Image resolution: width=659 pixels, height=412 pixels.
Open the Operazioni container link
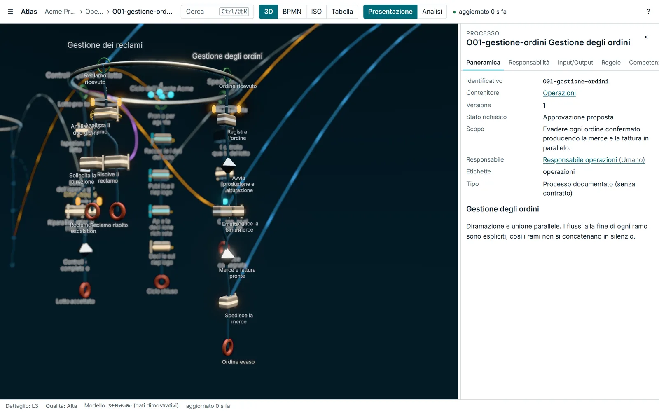(x=559, y=93)
